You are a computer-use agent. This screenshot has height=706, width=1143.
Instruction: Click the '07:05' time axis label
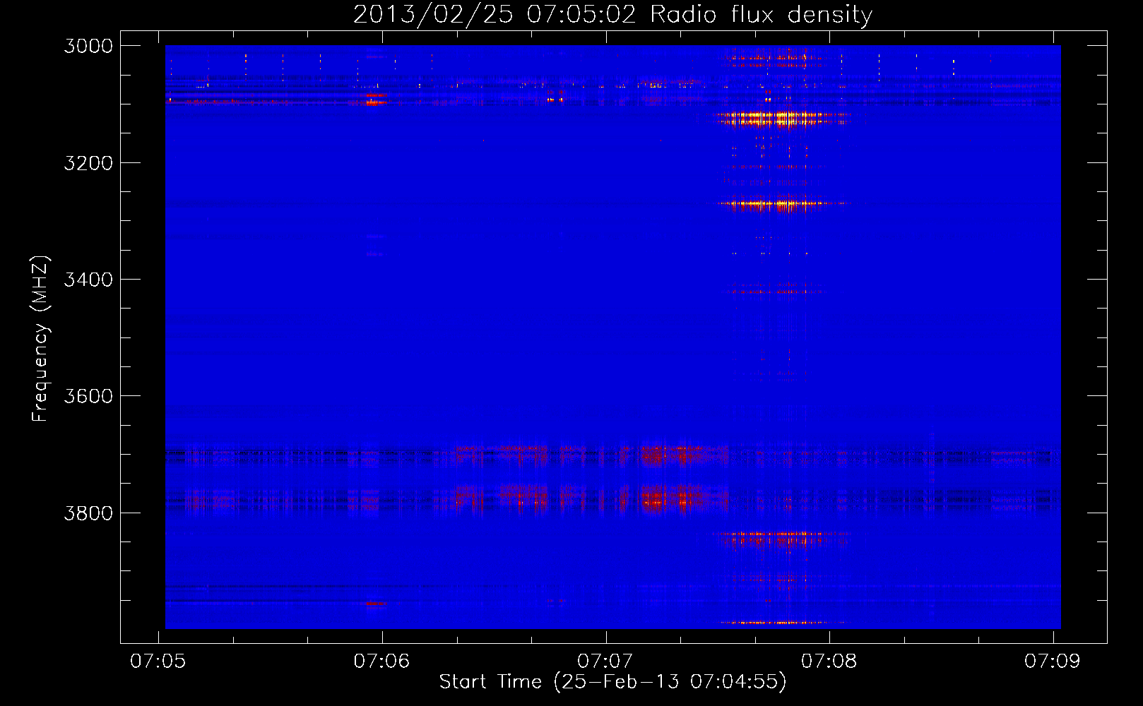158,661
